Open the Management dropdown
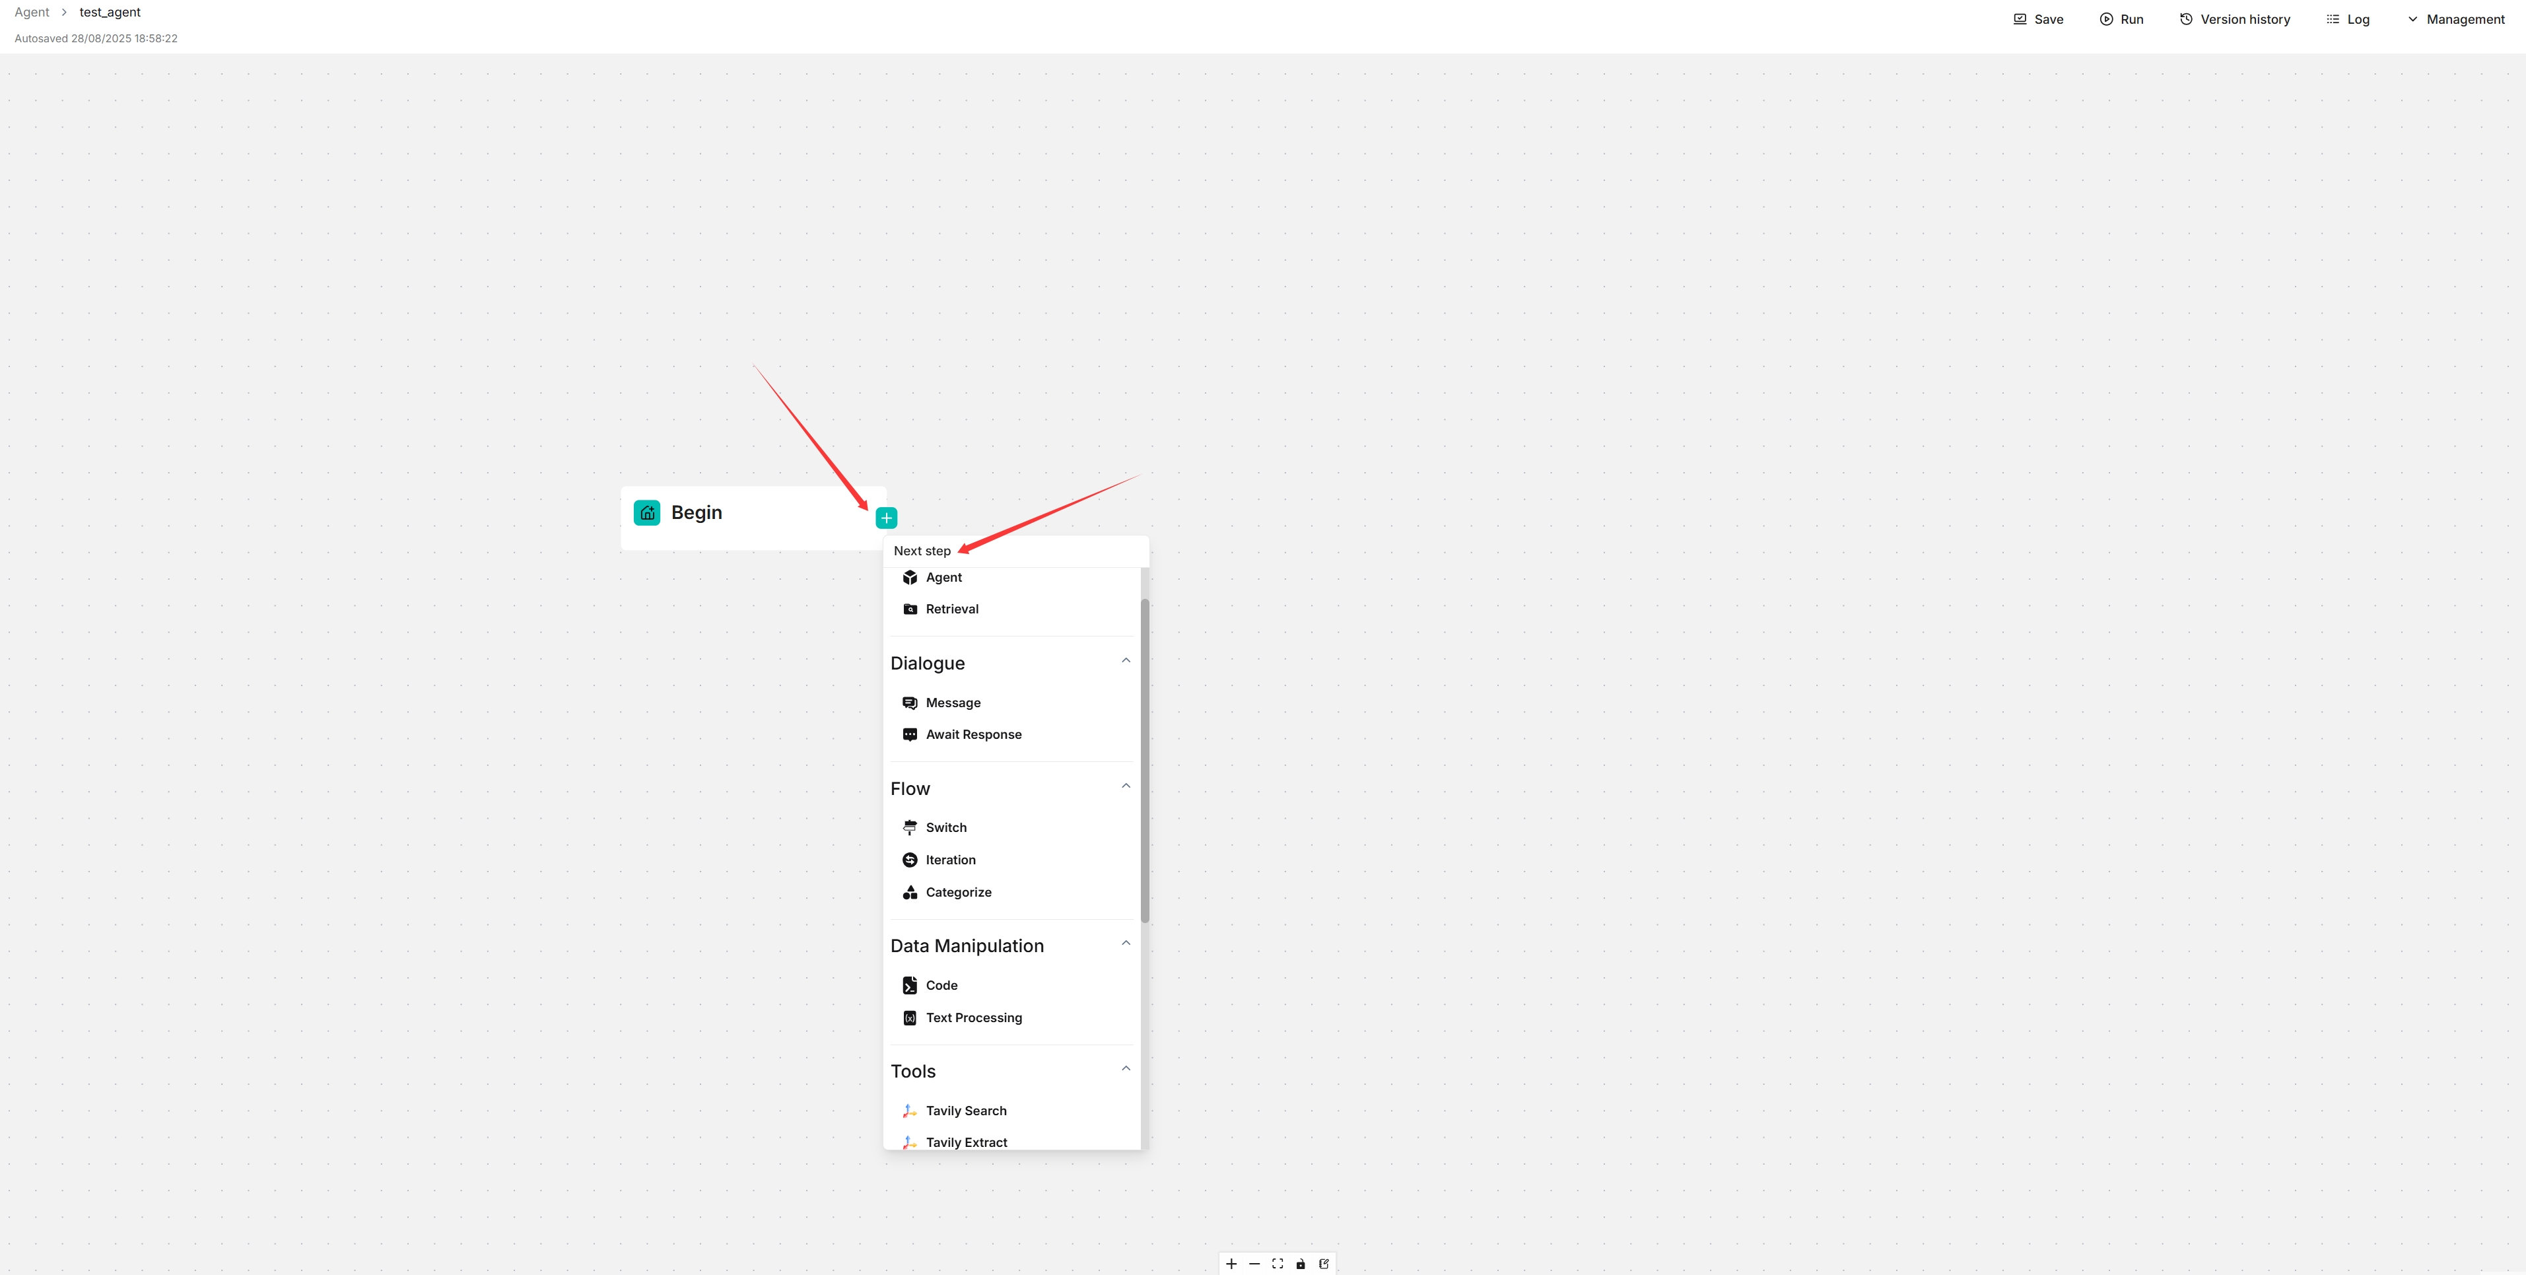The height and width of the screenshot is (1275, 2526). [2455, 20]
